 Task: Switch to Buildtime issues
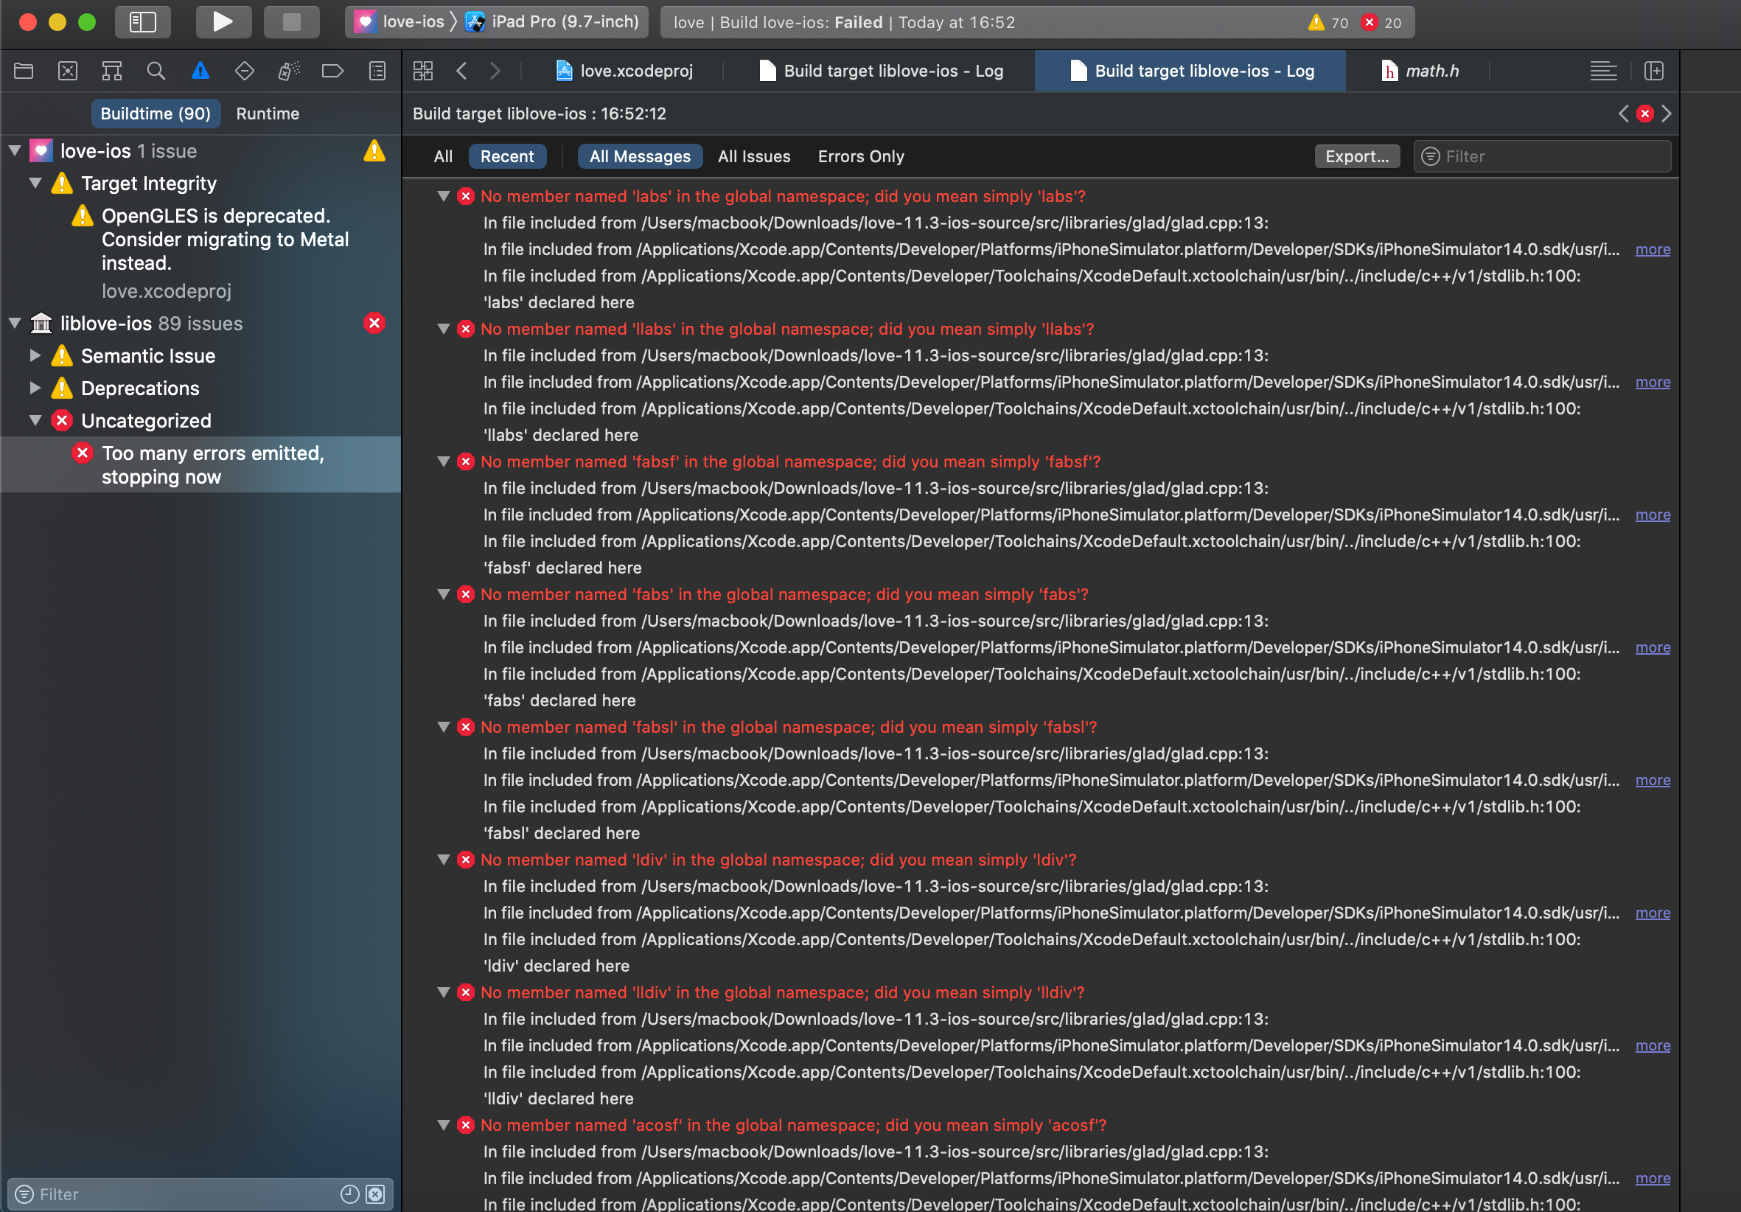[x=156, y=114]
